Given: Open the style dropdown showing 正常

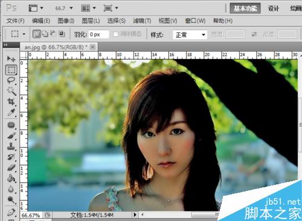Looking at the screenshot, I should click(x=190, y=35).
